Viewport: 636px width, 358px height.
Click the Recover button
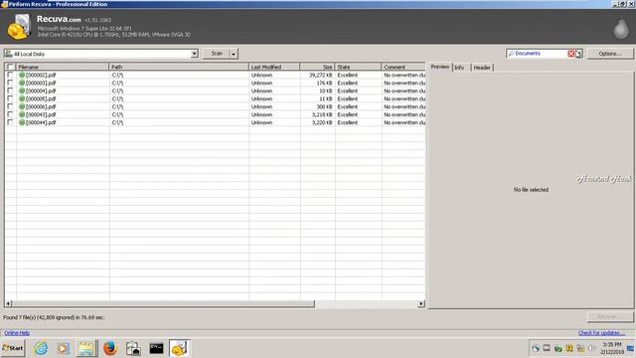(609, 316)
